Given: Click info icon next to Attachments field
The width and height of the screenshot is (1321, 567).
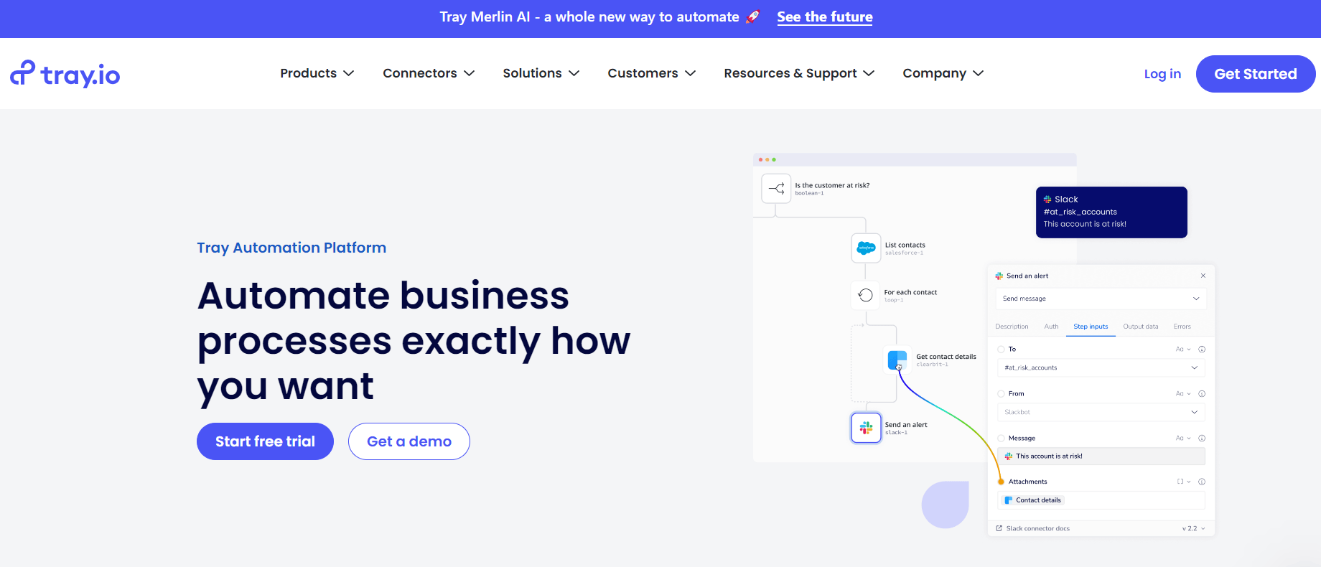Looking at the screenshot, I should 1202,482.
